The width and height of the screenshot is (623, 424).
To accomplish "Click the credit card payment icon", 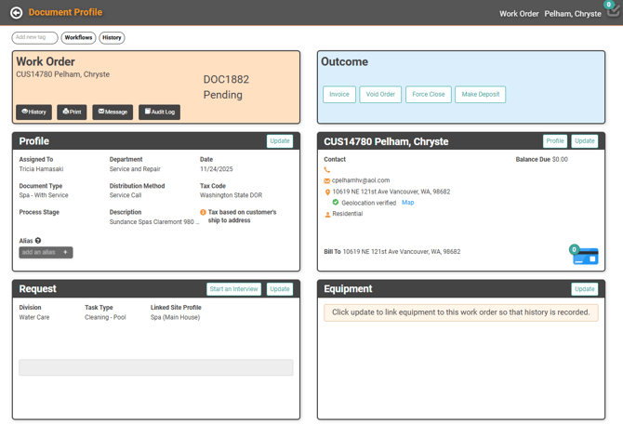I will click(585, 257).
